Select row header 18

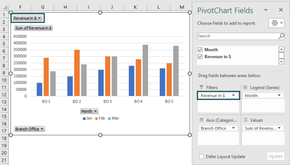click(4, 138)
